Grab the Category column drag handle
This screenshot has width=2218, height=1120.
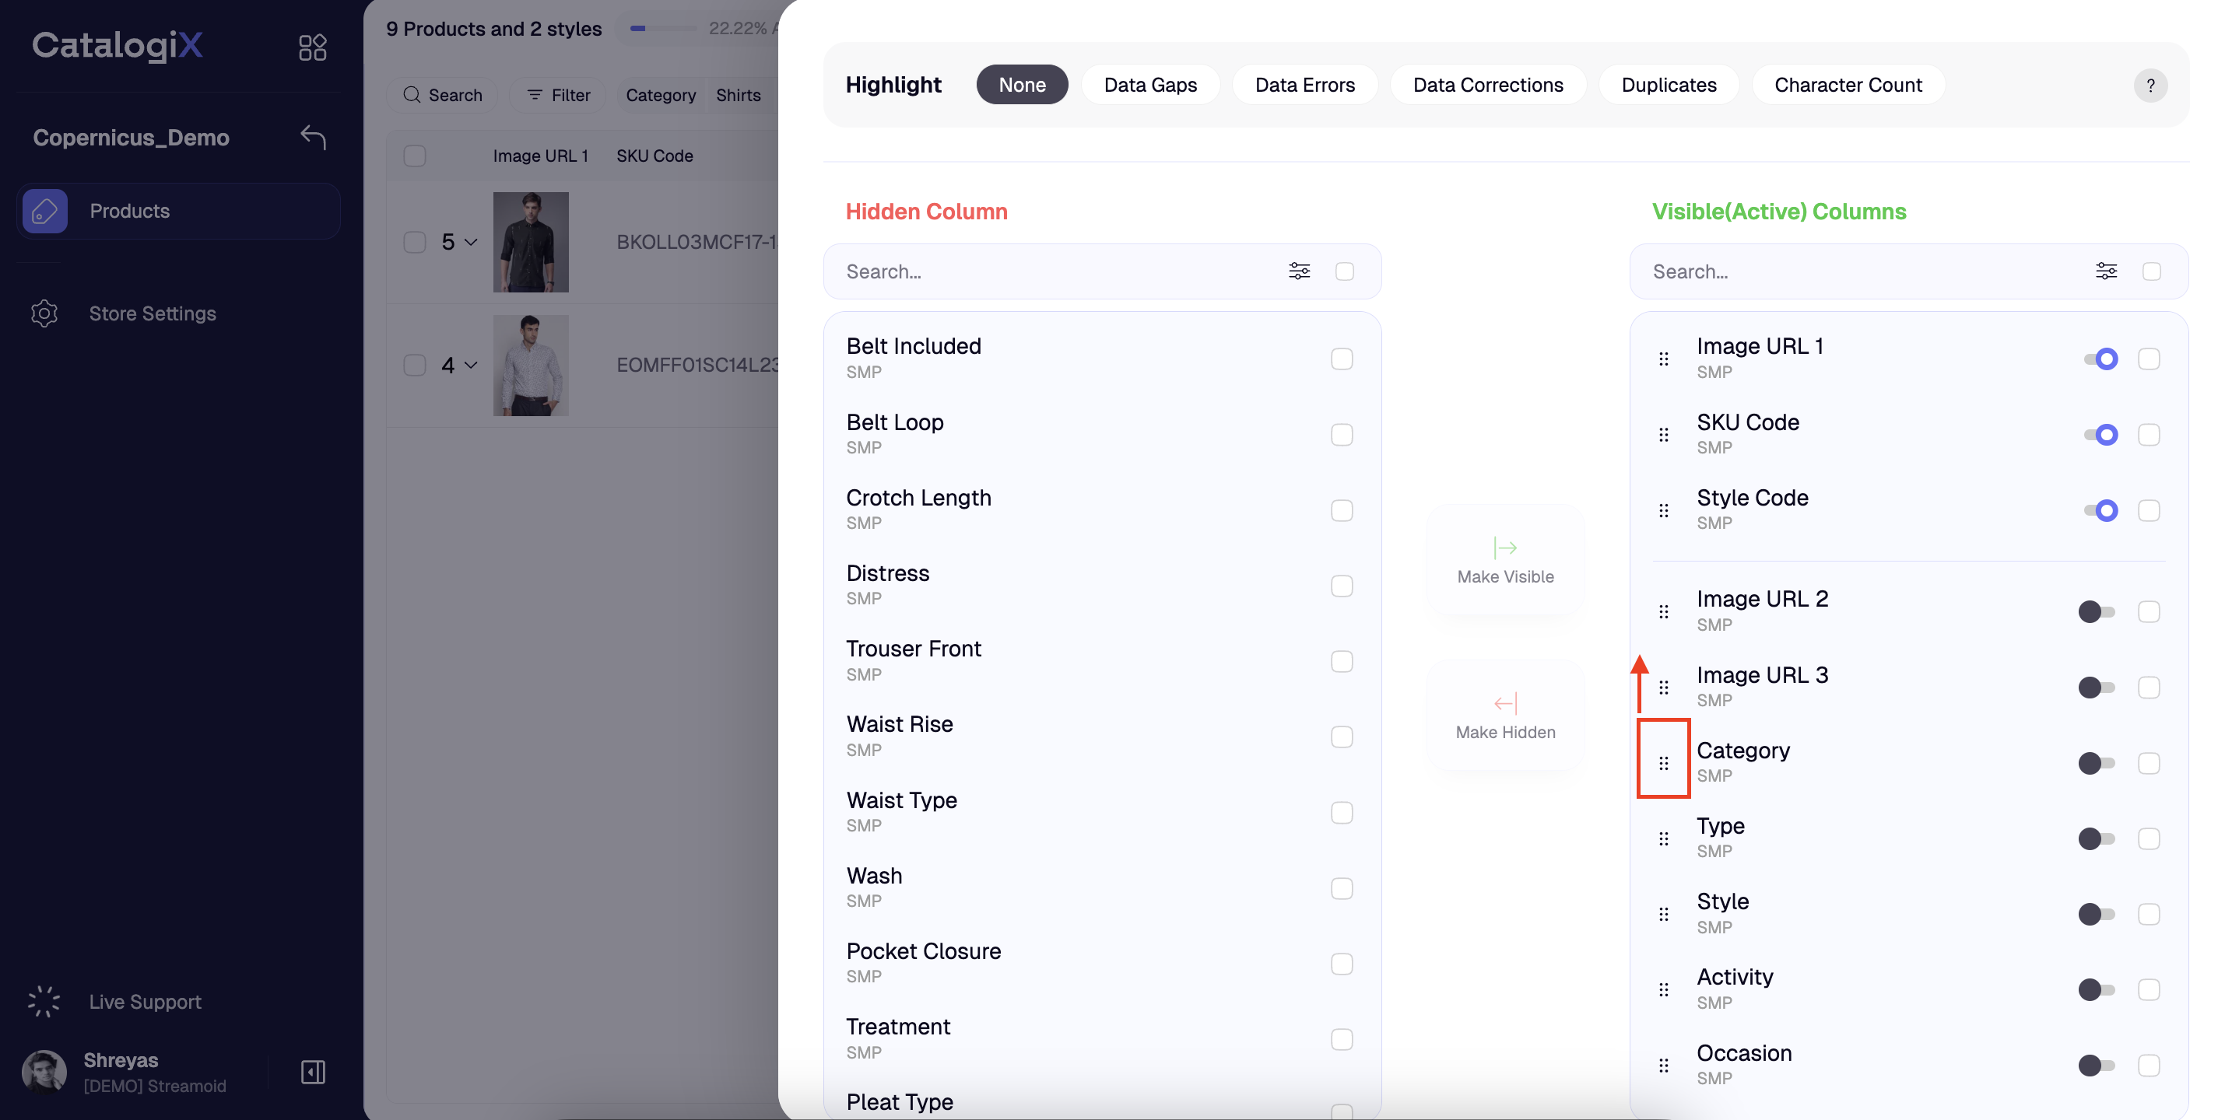point(1664,763)
